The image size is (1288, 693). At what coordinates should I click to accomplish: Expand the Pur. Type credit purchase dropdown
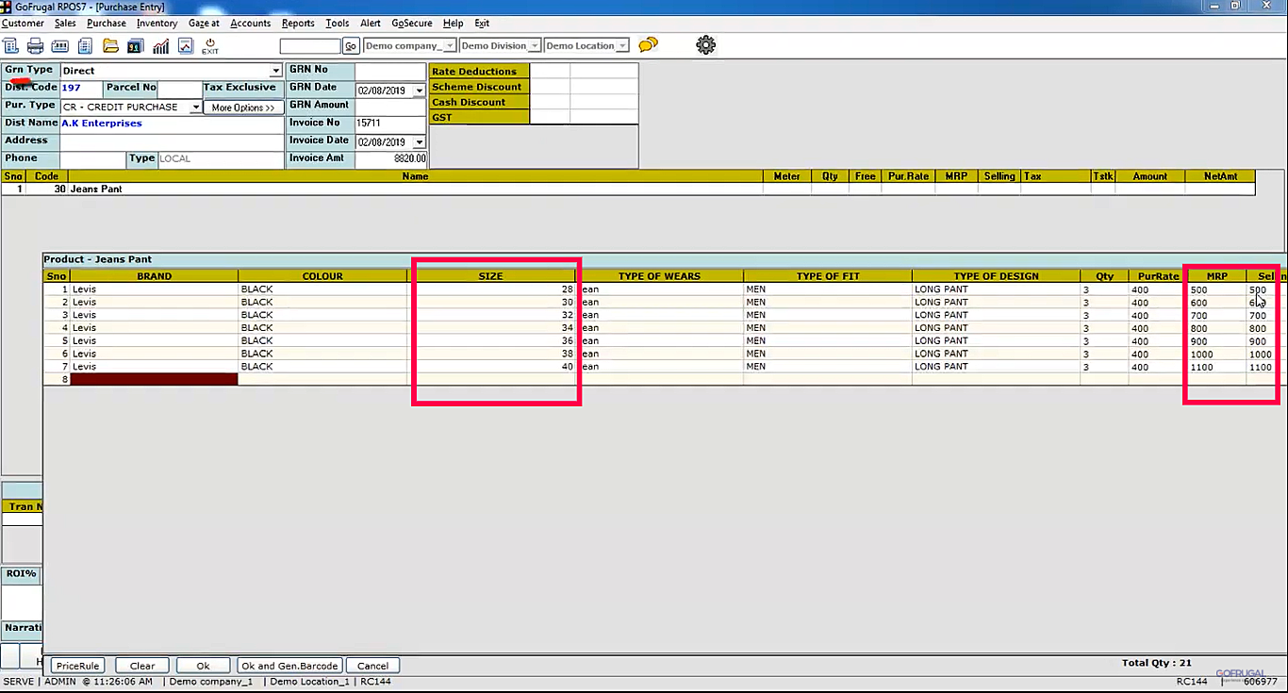pos(196,107)
